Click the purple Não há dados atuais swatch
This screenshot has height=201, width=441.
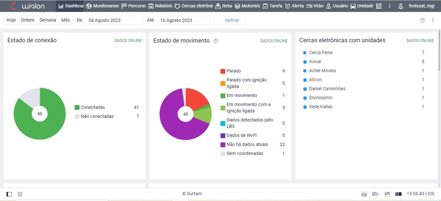223,145
